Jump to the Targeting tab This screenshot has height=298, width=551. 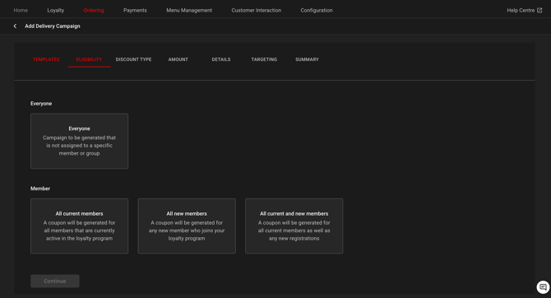(264, 59)
